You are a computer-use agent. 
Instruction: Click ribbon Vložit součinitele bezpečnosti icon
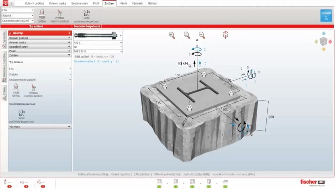pyautogui.click(x=86, y=16)
